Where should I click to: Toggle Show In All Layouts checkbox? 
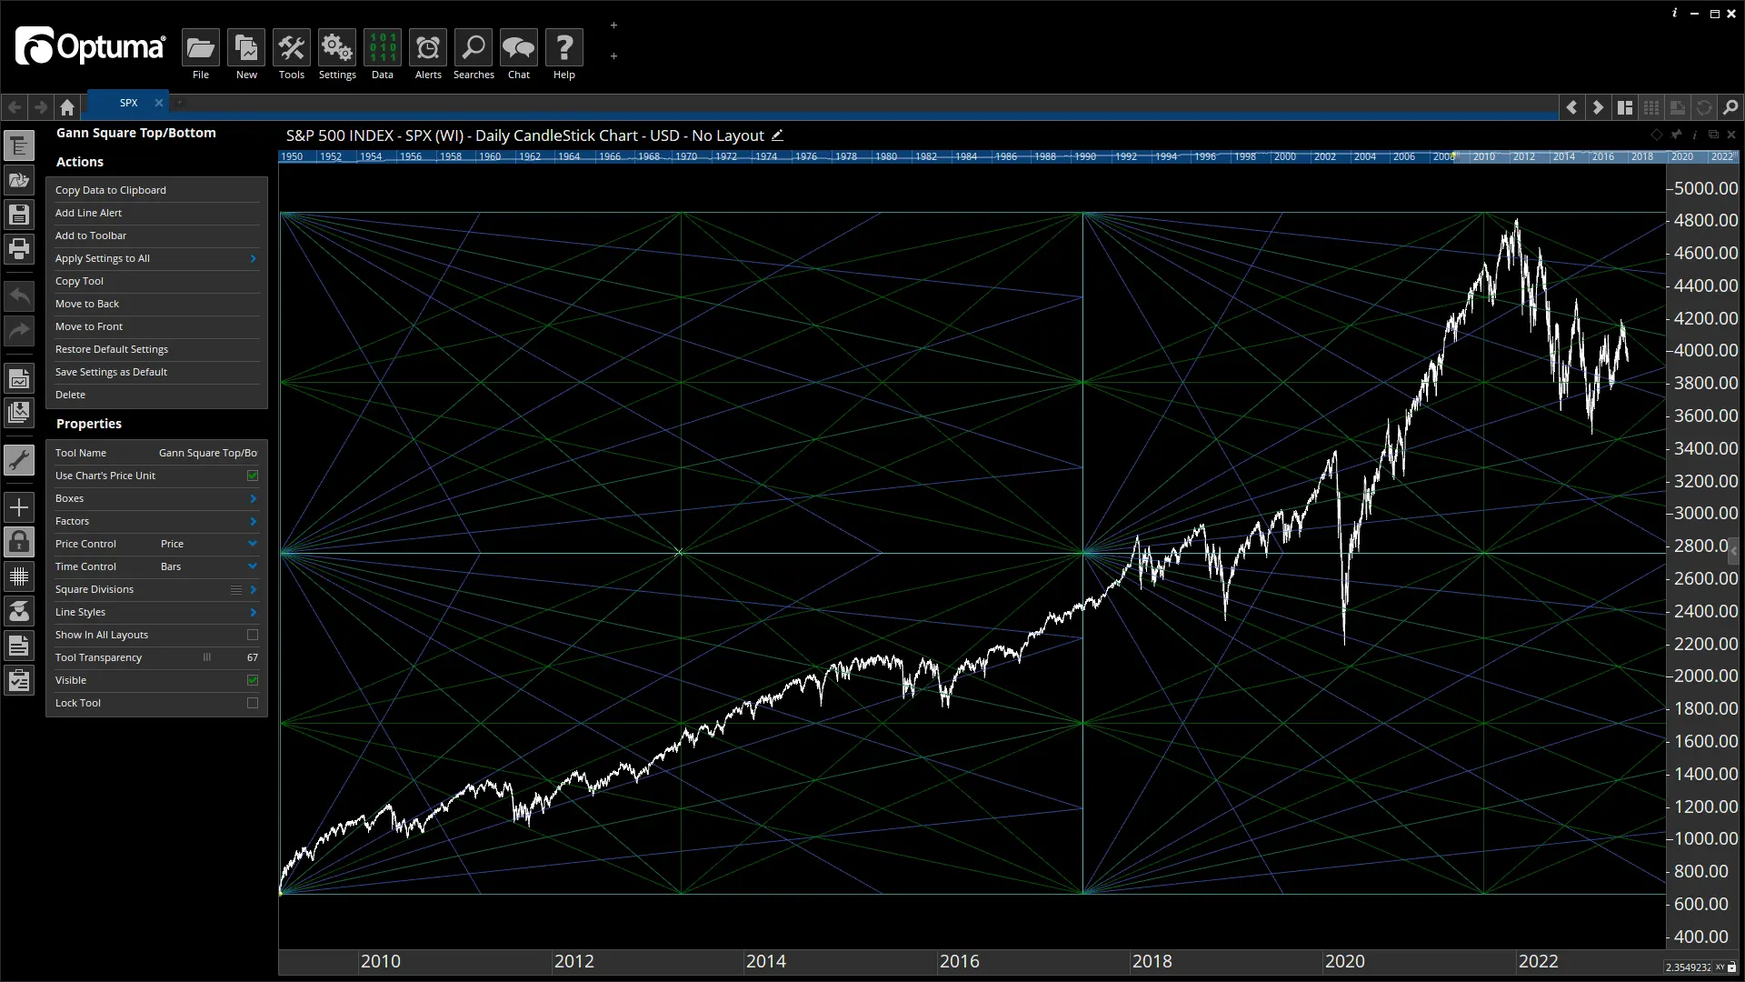253,635
